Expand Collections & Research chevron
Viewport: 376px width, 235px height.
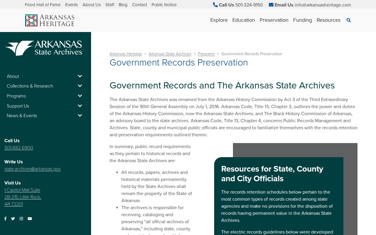pyautogui.click(x=80, y=86)
